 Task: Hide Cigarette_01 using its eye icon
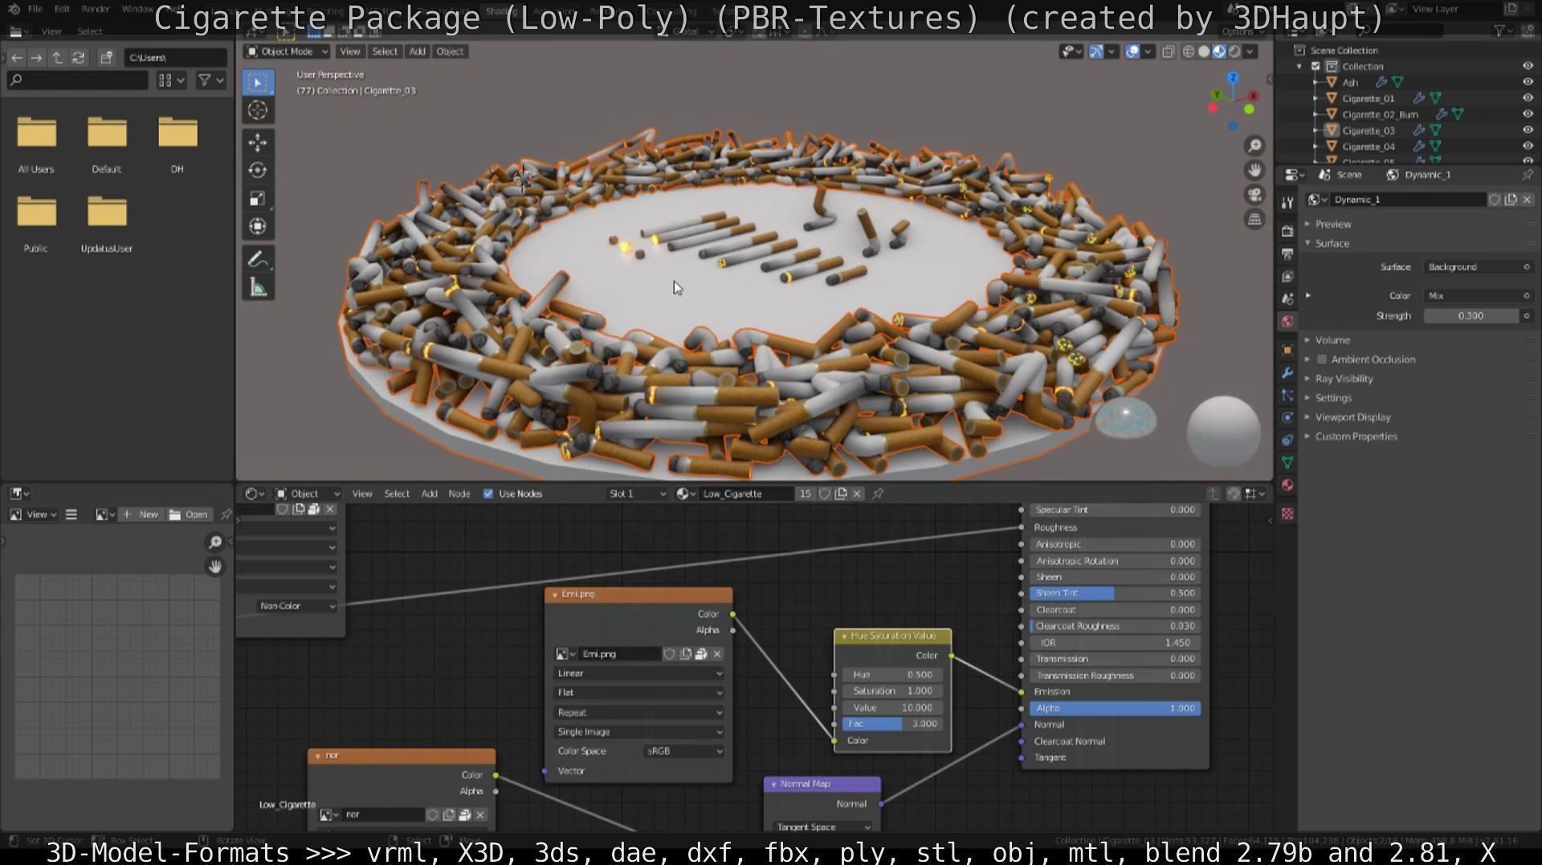(x=1528, y=99)
